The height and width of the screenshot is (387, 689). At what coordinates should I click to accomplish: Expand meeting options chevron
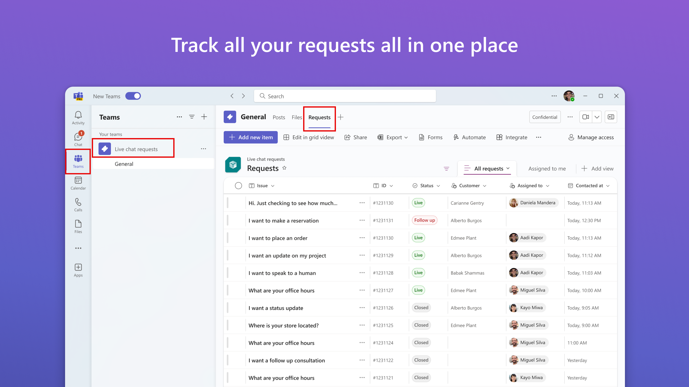click(597, 117)
